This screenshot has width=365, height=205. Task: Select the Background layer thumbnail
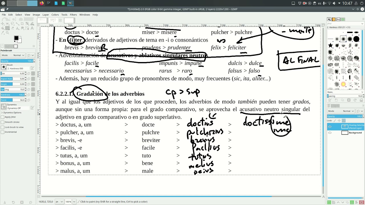(x=345, y=133)
